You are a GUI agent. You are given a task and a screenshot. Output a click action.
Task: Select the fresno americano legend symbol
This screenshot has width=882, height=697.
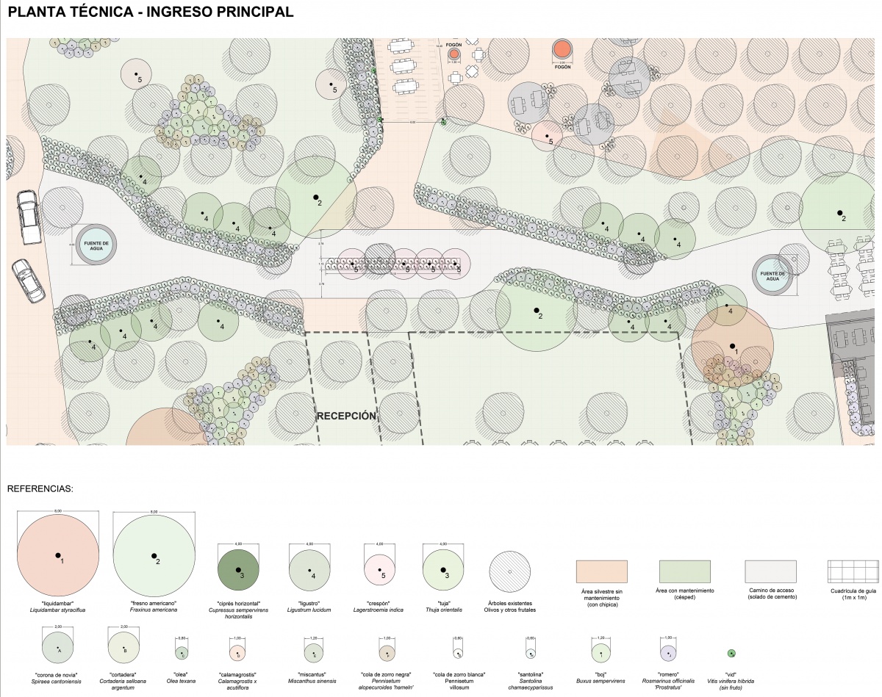(x=154, y=555)
